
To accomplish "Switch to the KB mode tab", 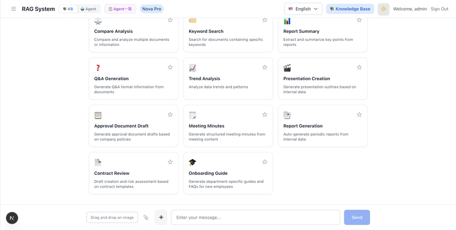I will [x=68, y=9].
